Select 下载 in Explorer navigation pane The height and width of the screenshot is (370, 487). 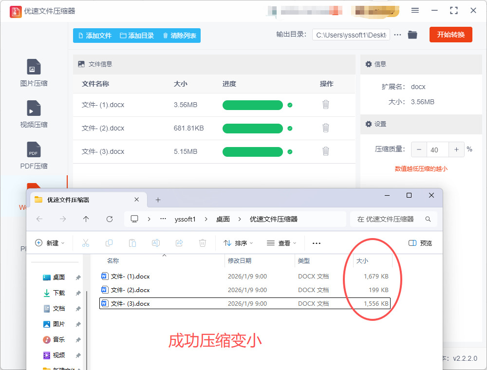(59, 293)
